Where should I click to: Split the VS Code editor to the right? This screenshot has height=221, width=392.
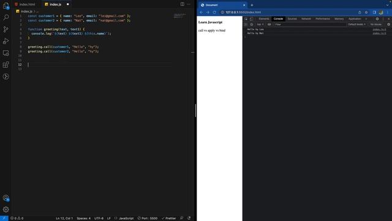click(x=183, y=4)
